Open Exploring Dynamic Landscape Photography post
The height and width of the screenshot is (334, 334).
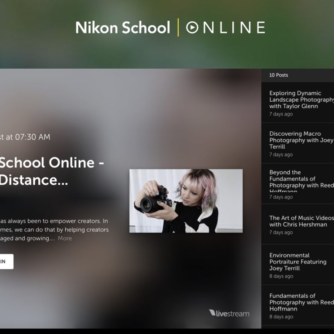pyautogui.click(x=301, y=100)
